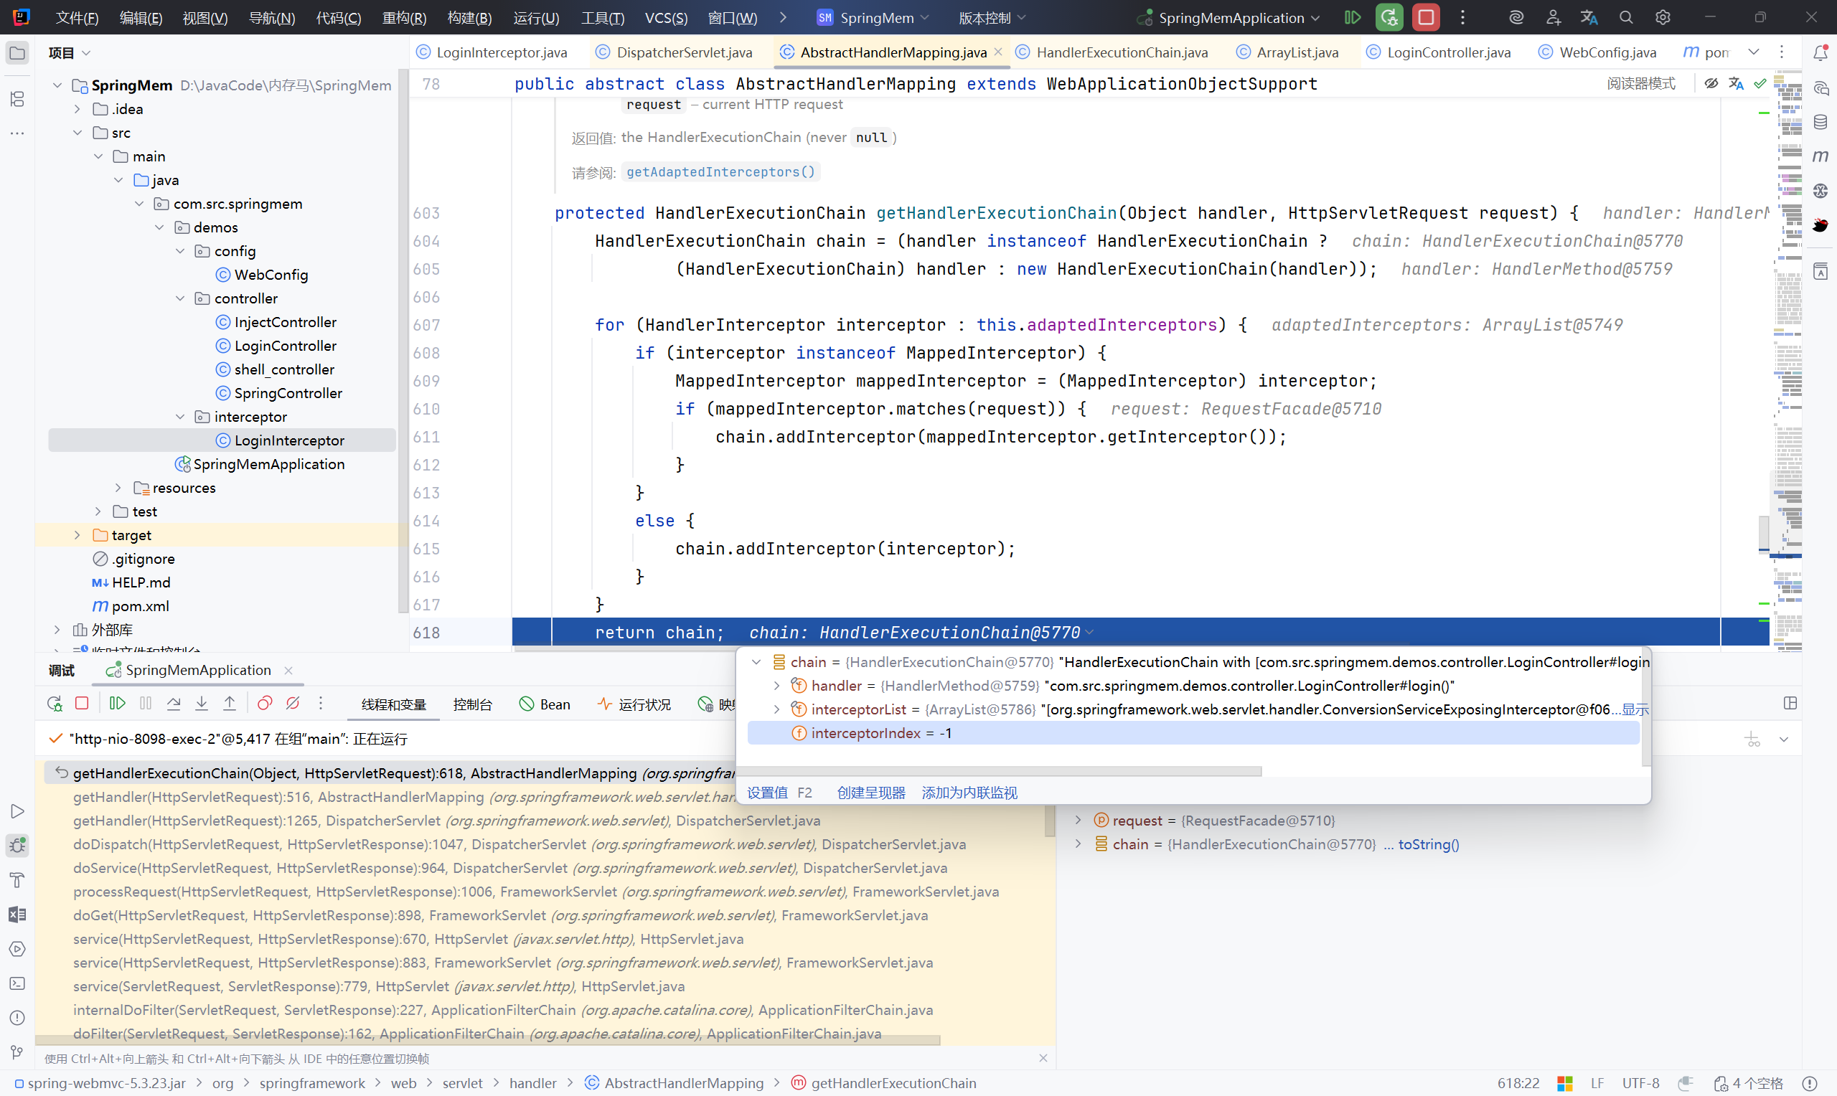The width and height of the screenshot is (1837, 1096).
Task: Click the 创建呈现器 link
Action: point(871,793)
